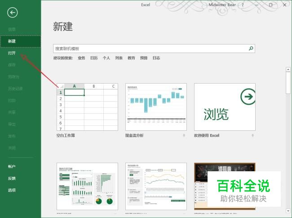Screen dimensions: 292x218
Task: Open the chalkboard-style template thumbnail
Action: pos(225,187)
